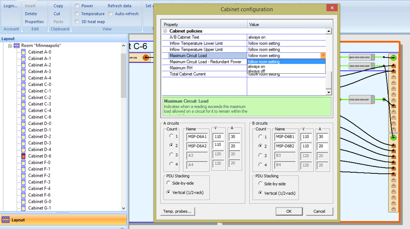Collapse the Room Minneapolis tree node
410x229 pixels.
pos(10,46)
